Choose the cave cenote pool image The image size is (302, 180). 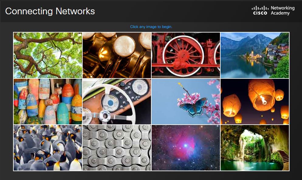point(255,148)
